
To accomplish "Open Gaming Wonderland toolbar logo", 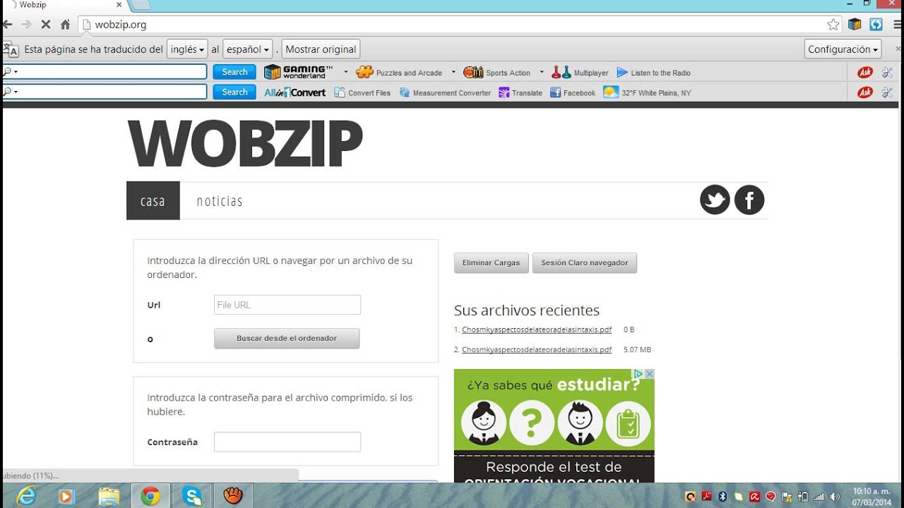I will [298, 72].
